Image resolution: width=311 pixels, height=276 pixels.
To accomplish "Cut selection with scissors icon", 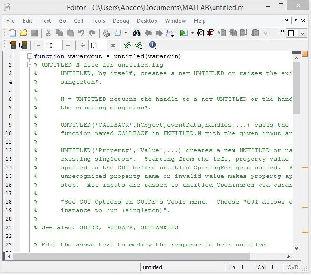I will [x=48, y=33].
